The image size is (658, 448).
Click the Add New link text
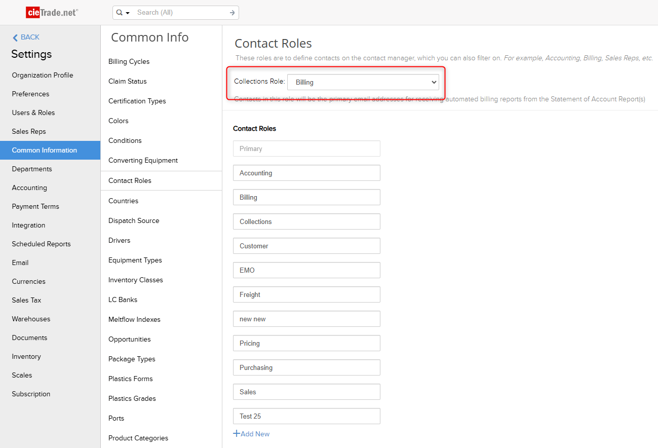pyautogui.click(x=255, y=434)
